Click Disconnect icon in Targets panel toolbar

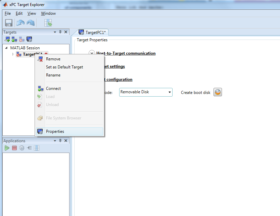click(x=21, y=39)
